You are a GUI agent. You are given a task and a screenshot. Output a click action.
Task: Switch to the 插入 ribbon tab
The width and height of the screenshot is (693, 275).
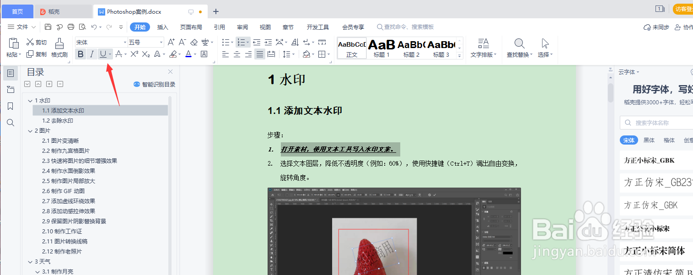pyautogui.click(x=162, y=27)
